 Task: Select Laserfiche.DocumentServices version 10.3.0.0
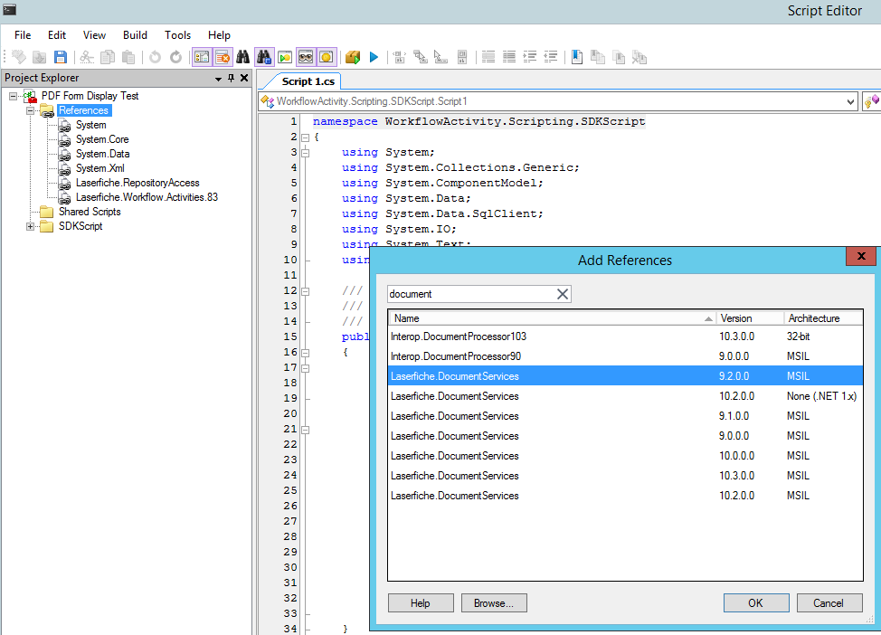click(625, 476)
